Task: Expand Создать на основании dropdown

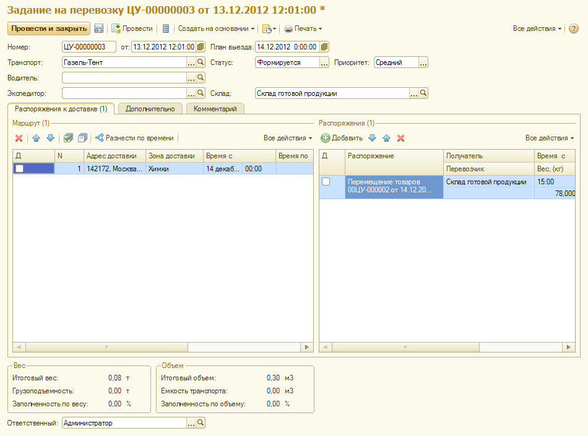Action: [x=216, y=28]
